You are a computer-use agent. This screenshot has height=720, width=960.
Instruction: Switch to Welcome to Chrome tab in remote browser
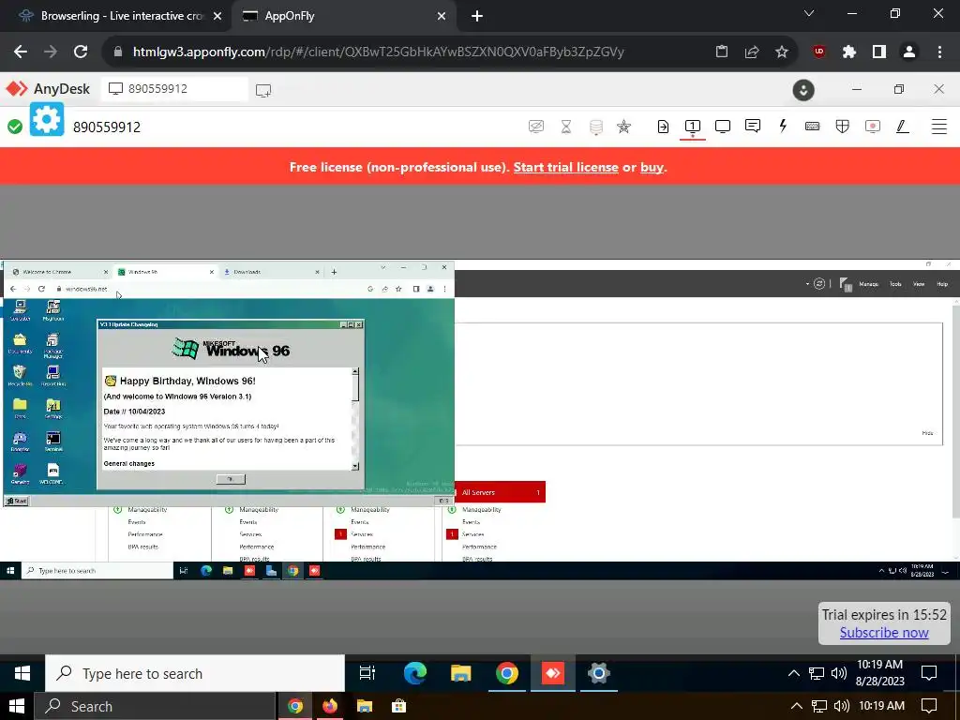60,272
